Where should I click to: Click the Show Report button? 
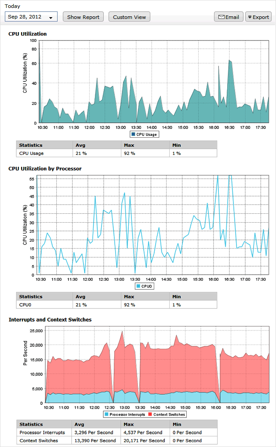83,17
